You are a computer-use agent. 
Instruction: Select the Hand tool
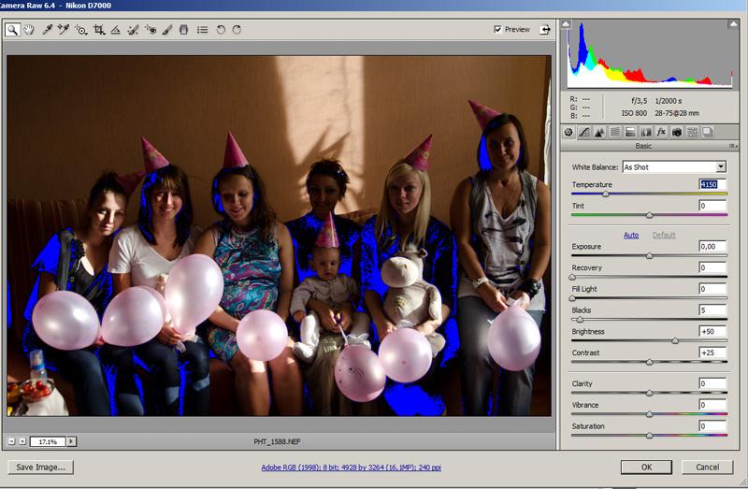[x=29, y=30]
